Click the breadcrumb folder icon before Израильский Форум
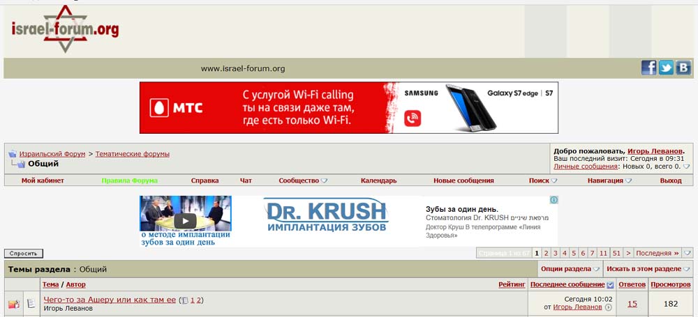The width and height of the screenshot is (698, 317). click(x=13, y=154)
